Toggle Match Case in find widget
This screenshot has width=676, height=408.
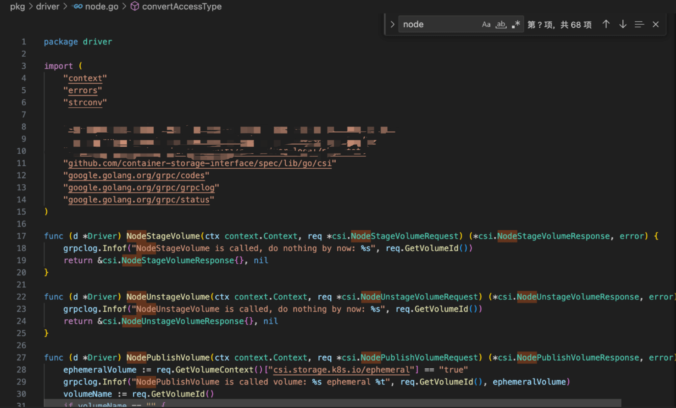(486, 24)
